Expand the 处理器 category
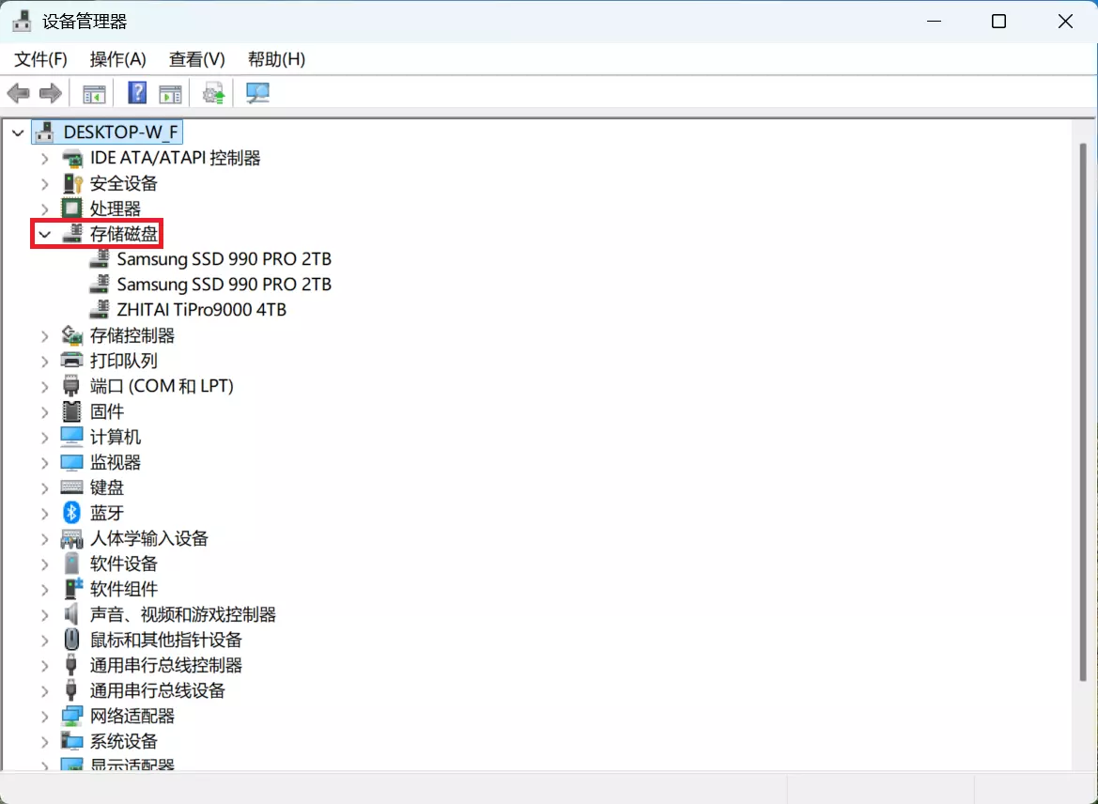1098x804 pixels. pos(44,208)
